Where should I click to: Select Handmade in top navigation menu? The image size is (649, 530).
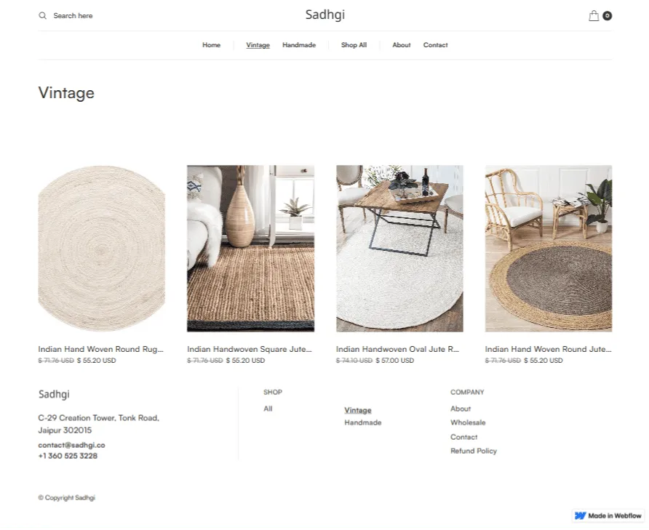pyautogui.click(x=298, y=45)
